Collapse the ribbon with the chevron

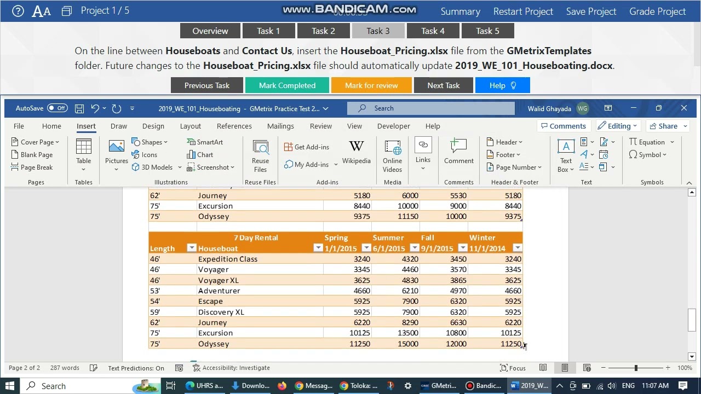tap(689, 183)
